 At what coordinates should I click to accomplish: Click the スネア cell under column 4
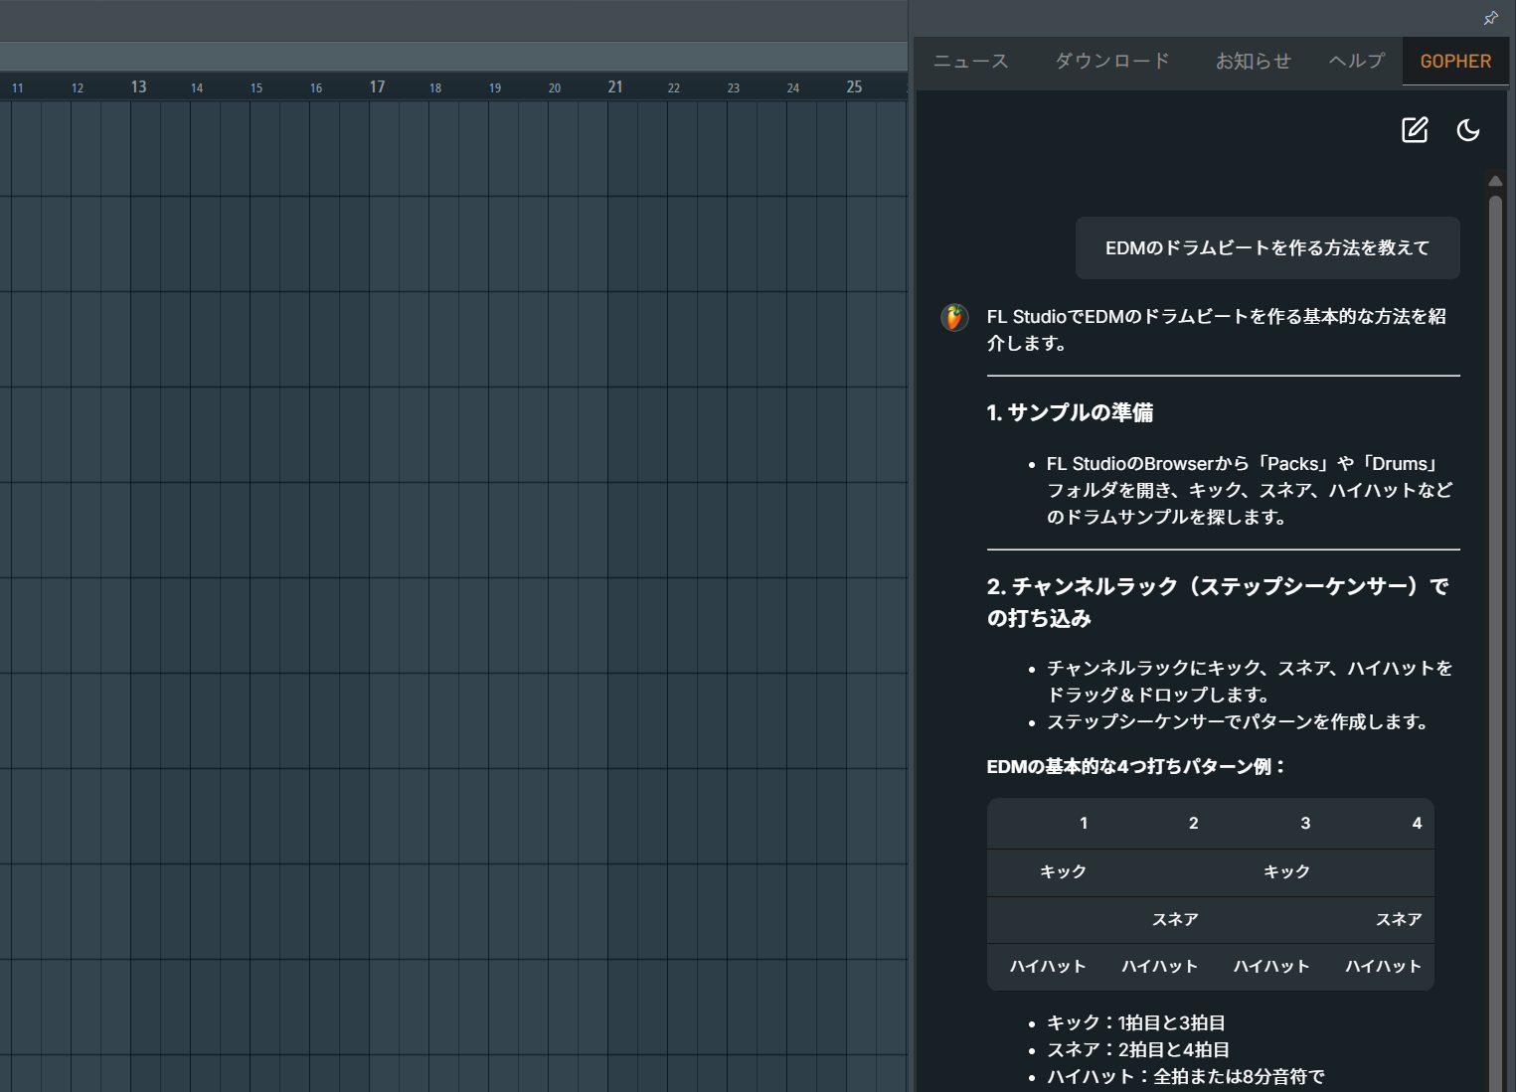coord(1399,919)
